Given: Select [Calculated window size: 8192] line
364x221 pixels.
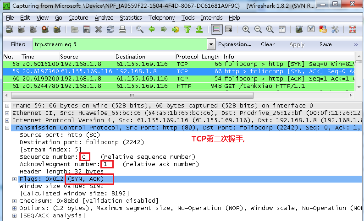Looking at the screenshot, I should pyautogui.click(x=74, y=194).
